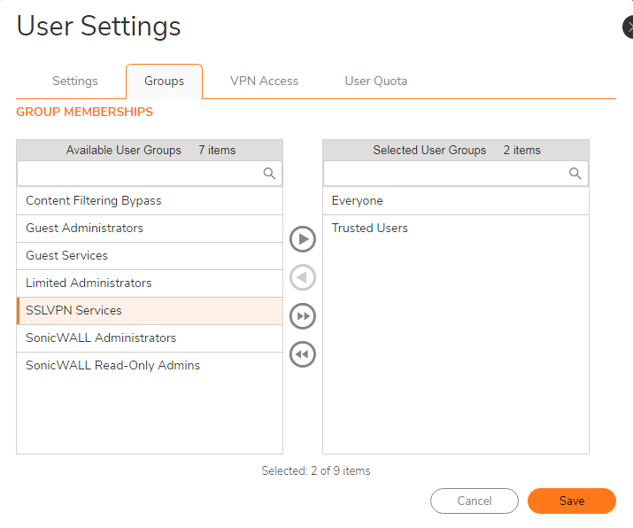The width and height of the screenshot is (633, 528).
Task: Switch to the Settings tab
Action: pos(75,81)
